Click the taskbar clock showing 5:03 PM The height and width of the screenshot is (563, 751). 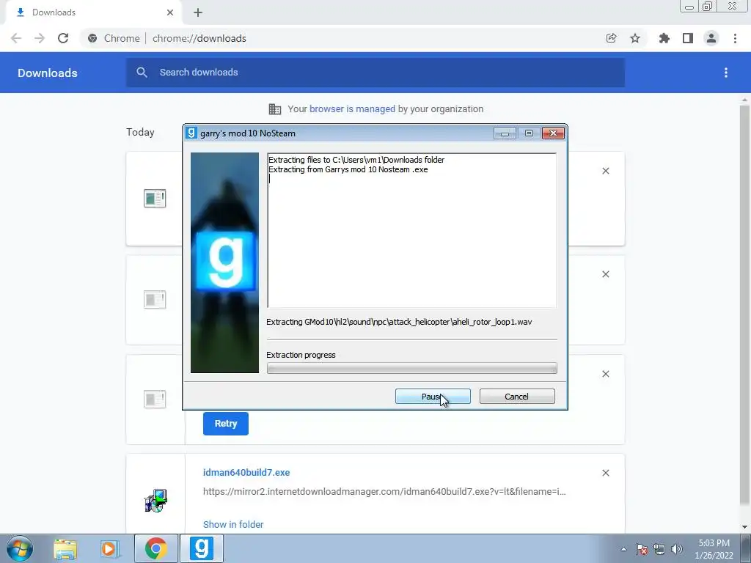coord(714,549)
